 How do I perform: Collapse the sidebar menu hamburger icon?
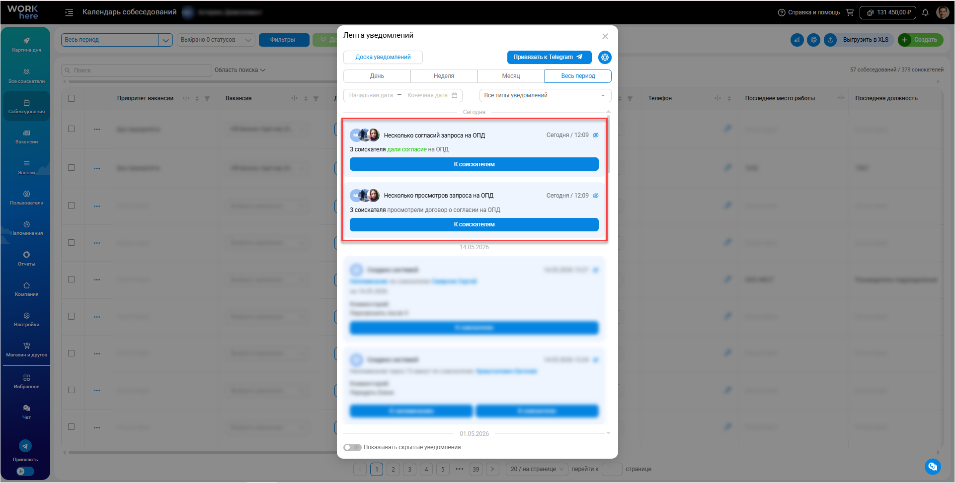pos(69,12)
